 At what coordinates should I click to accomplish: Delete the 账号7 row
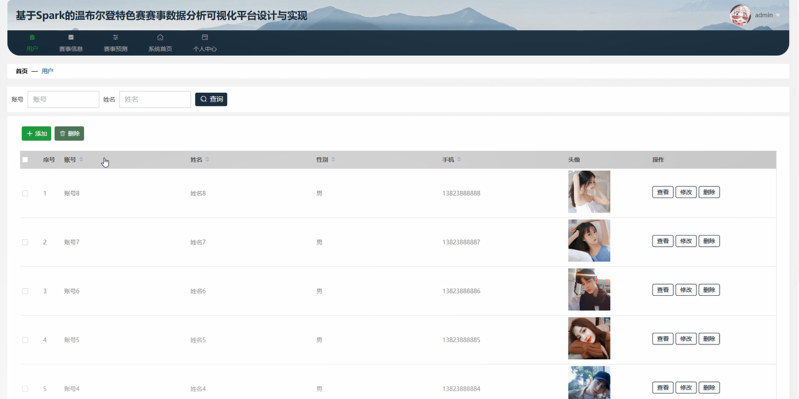tap(709, 241)
